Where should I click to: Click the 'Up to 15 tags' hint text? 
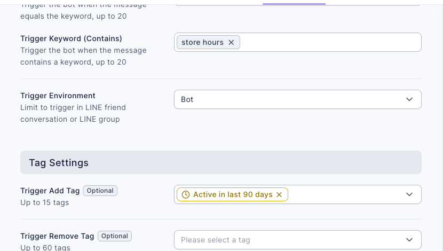point(45,202)
